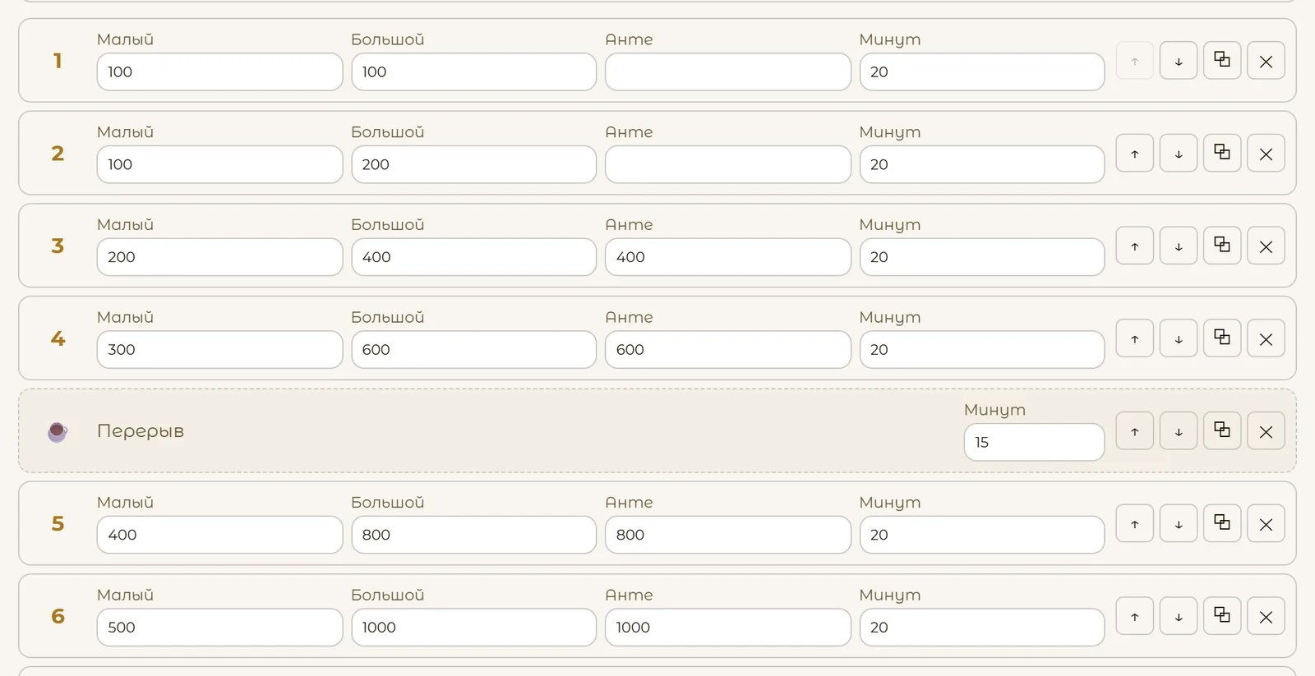Edit level 5 Малый blind value 400

pos(219,535)
